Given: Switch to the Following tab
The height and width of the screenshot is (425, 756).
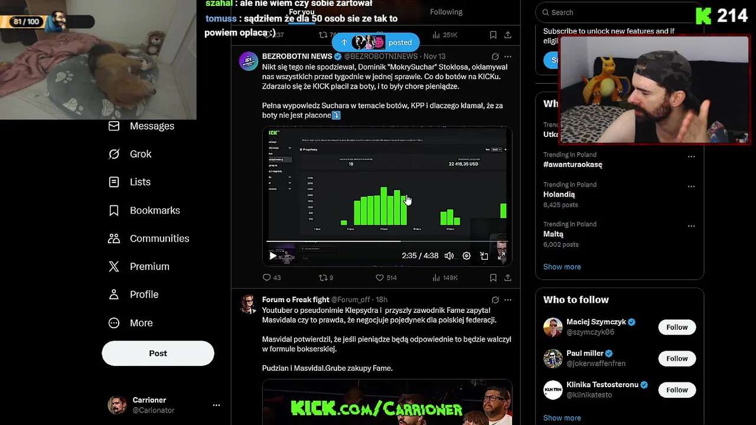Looking at the screenshot, I should (x=446, y=12).
